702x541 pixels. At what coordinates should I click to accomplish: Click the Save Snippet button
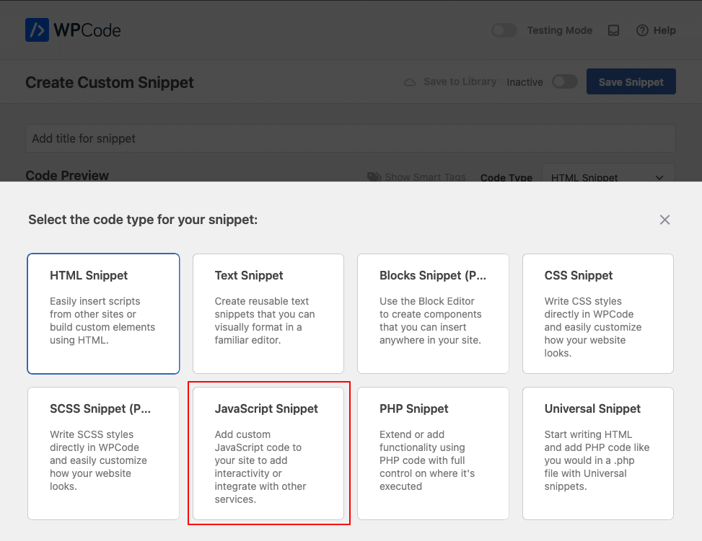point(631,81)
